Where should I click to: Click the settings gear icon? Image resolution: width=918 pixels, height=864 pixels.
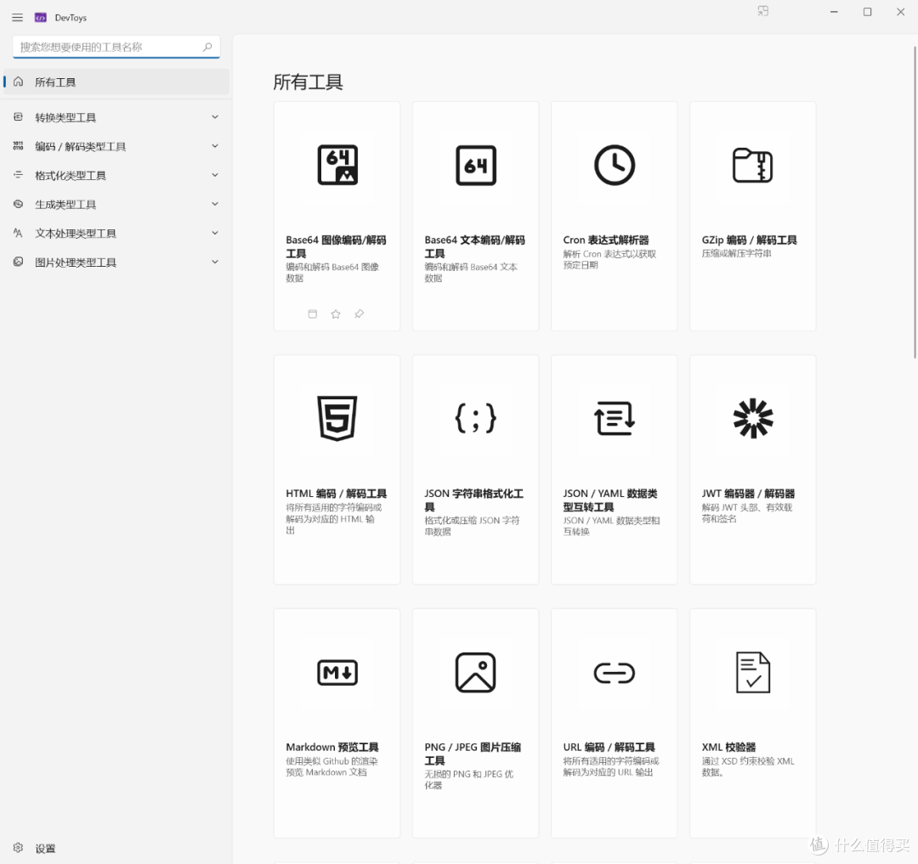click(x=18, y=848)
